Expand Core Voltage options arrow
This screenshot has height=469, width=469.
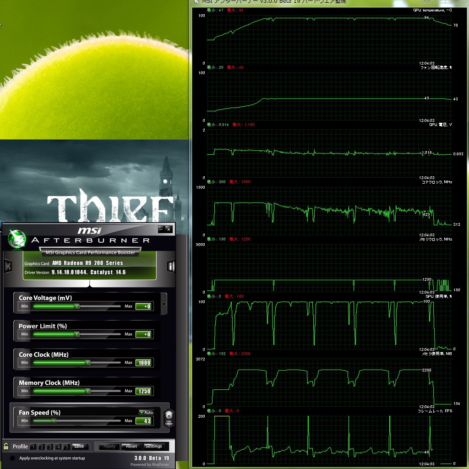[x=164, y=304]
